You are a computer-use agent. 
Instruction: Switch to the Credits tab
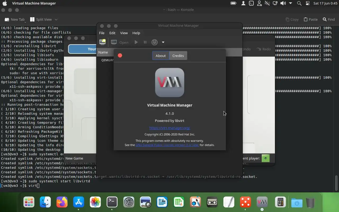coord(178,56)
